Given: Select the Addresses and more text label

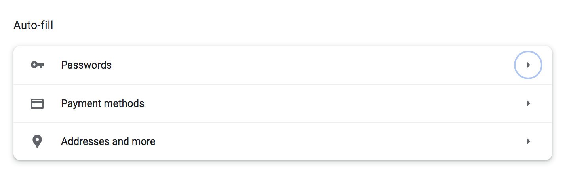Looking at the screenshot, I should click(108, 141).
